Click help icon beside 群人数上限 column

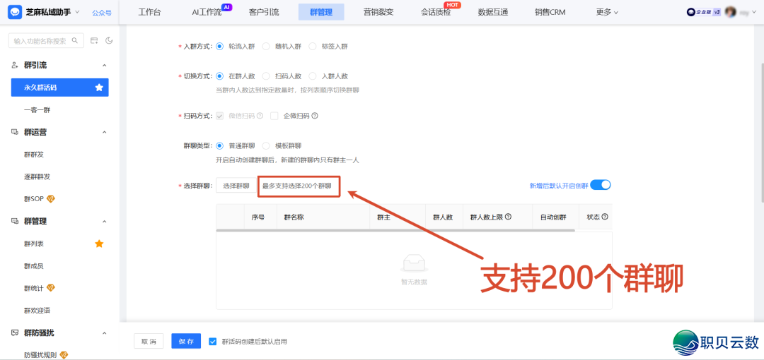pyautogui.click(x=508, y=217)
